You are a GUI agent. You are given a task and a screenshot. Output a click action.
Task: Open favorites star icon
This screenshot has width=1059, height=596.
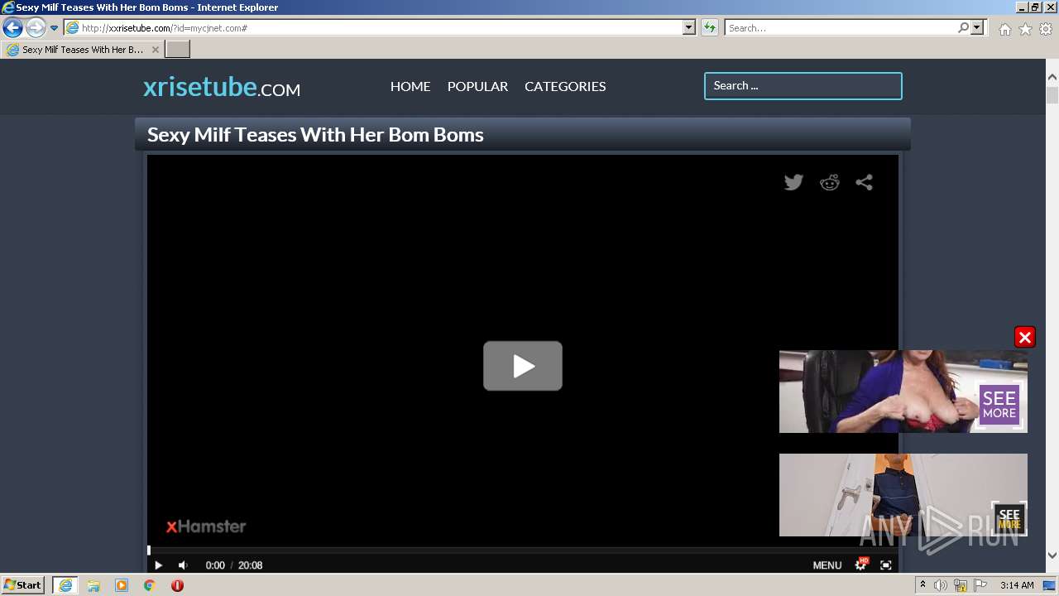click(x=1025, y=29)
